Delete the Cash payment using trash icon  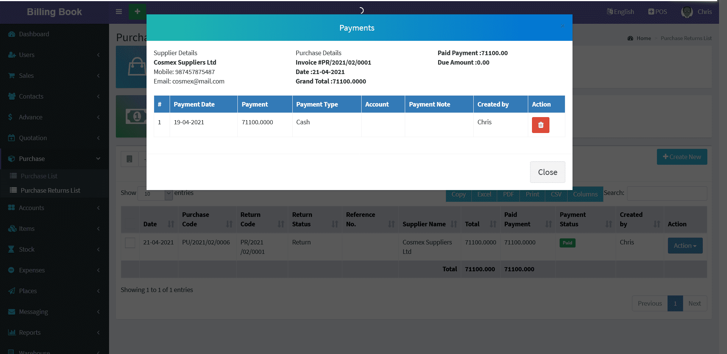pyautogui.click(x=540, y=125)
